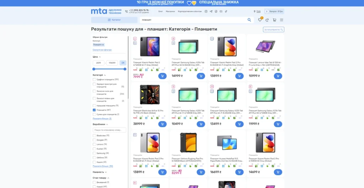Check the Lenovo manufacturer box
Viewport: 364px width, 188px height.
click(94, 144)
